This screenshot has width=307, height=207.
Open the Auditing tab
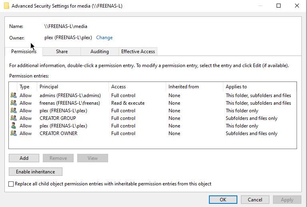[100, 52]
